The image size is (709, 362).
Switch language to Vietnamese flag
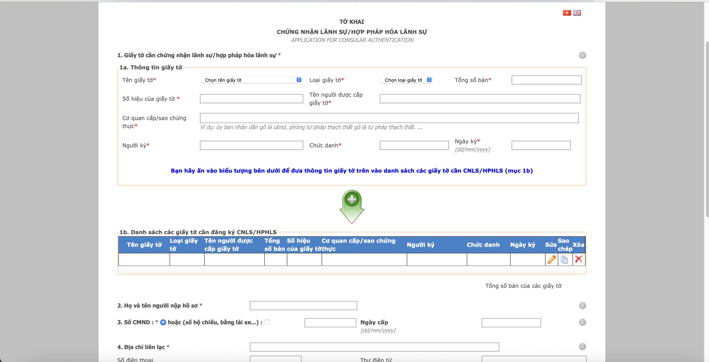pos(567,13)
